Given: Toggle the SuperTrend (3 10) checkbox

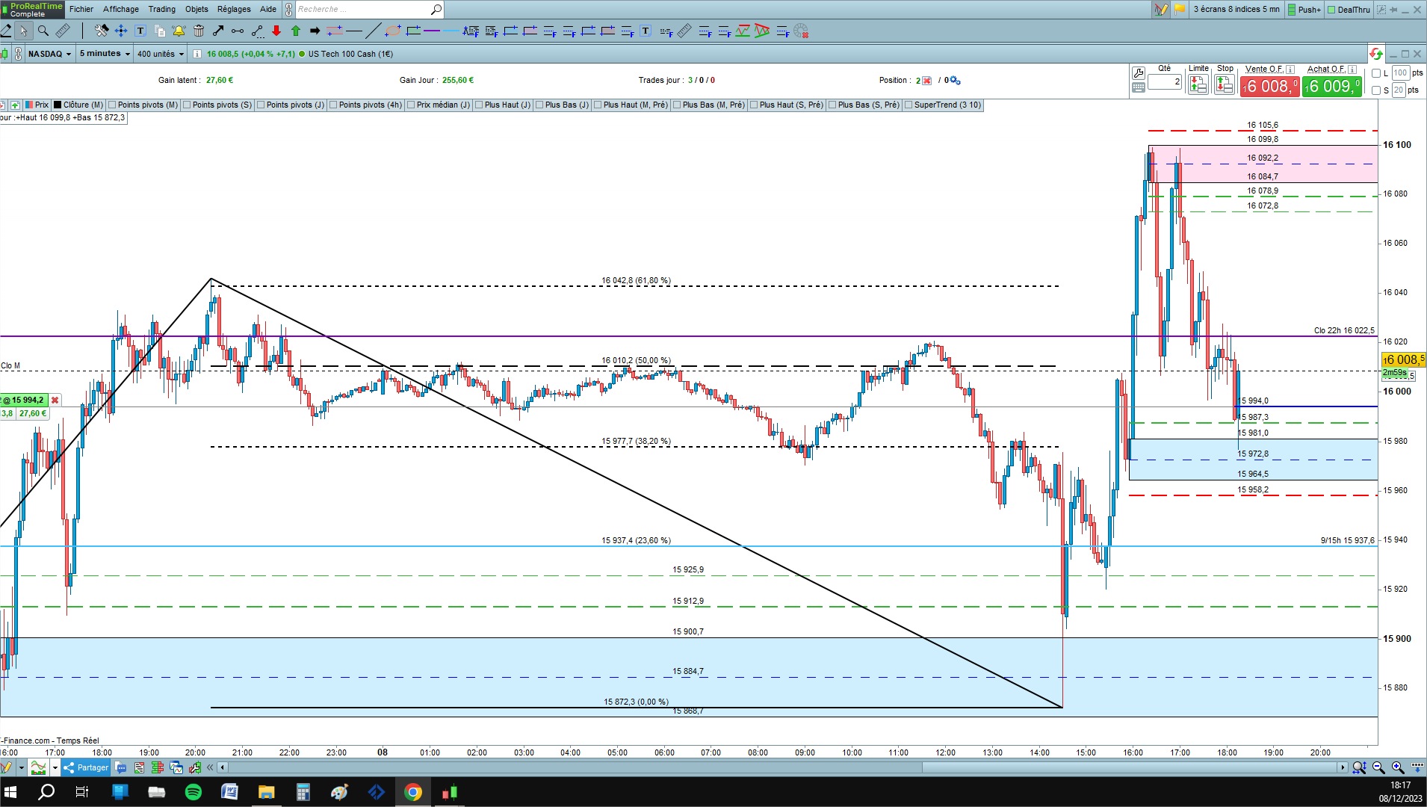Looking at the screenshot, I should coord(908,105).
